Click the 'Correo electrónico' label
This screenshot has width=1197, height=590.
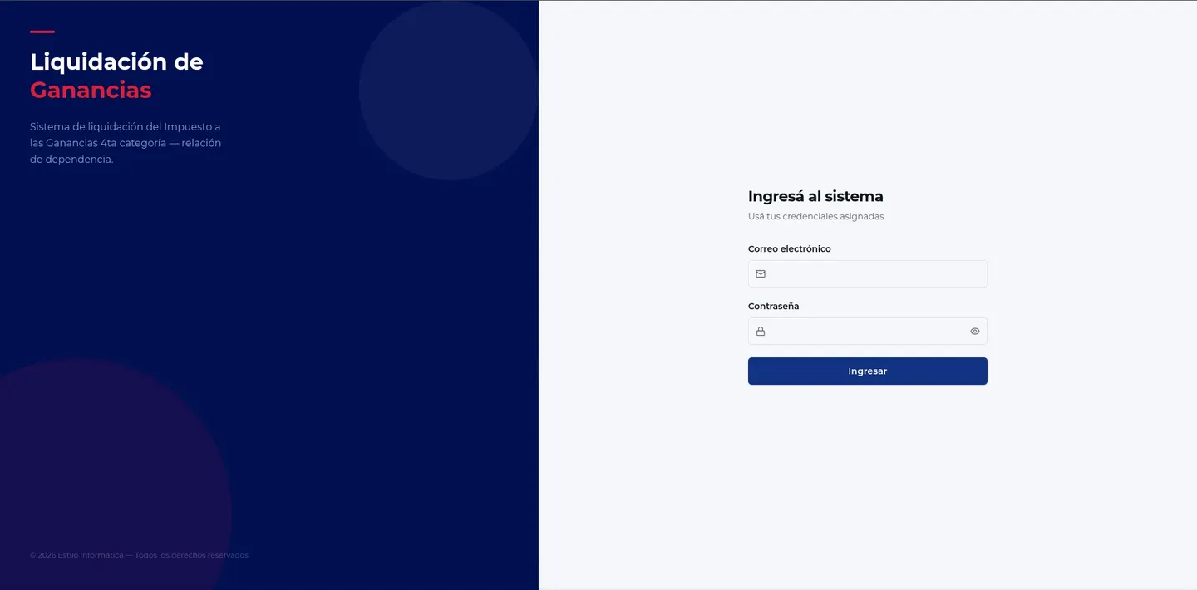[x=790, y=248]
